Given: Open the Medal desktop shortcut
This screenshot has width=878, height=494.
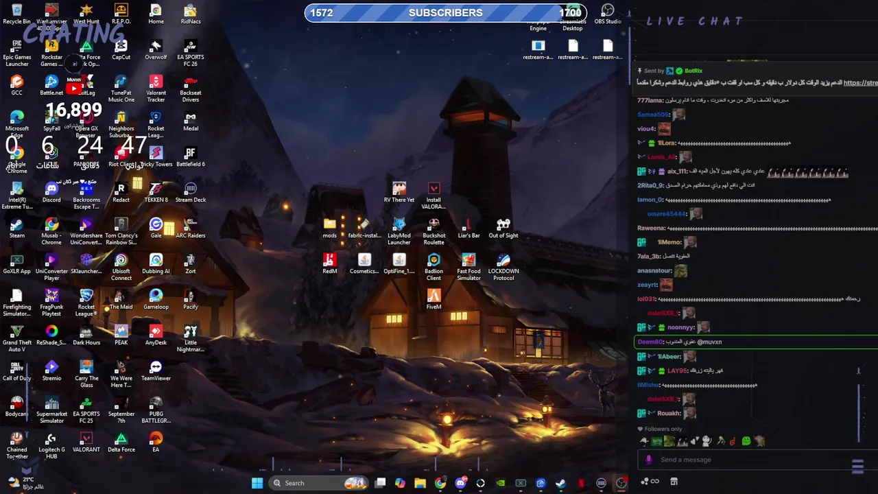Looking at the screenshot, I should [x=191, y=121].
